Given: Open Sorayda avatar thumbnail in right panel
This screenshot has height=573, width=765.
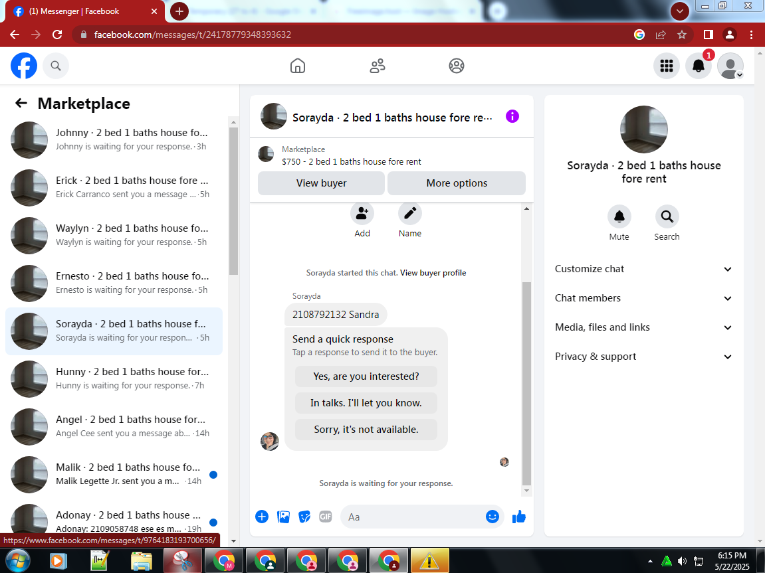Looking at the screenshot, I should (643, 129).
